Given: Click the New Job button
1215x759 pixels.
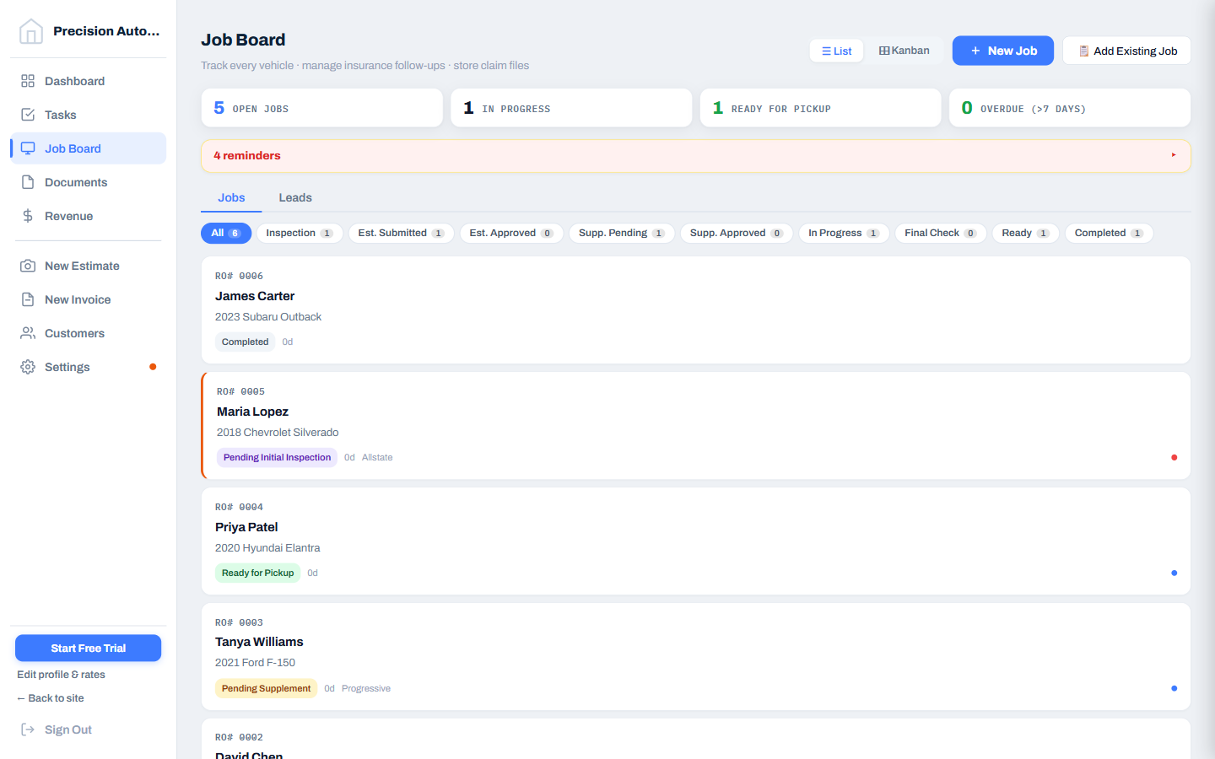Looking at the screenshot, I should [x=1003, y=51].
